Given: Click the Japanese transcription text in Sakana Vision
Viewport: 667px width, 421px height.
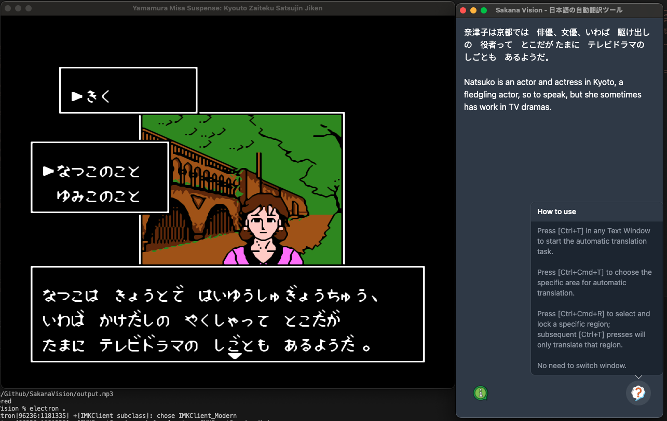Looking at the screenshot, I should tap(557, 45).
